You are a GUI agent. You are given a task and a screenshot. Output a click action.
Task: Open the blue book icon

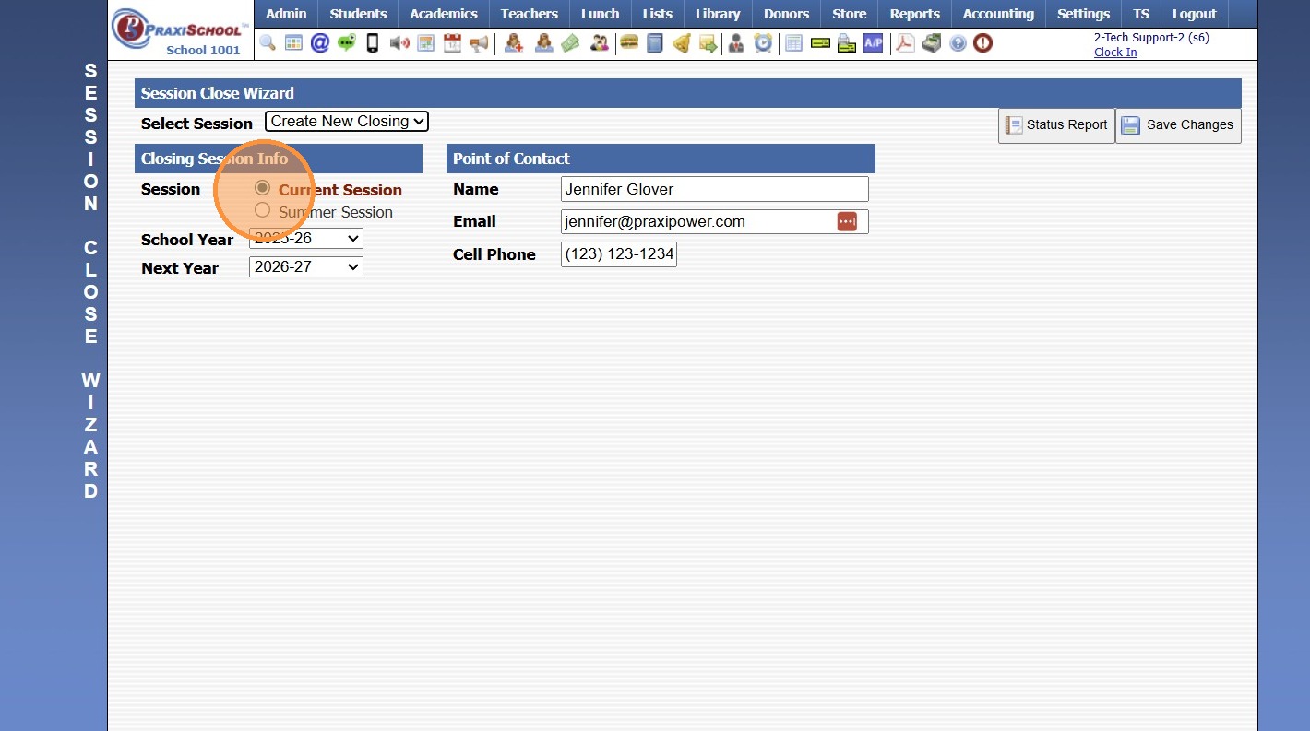[x=655, y=43]
